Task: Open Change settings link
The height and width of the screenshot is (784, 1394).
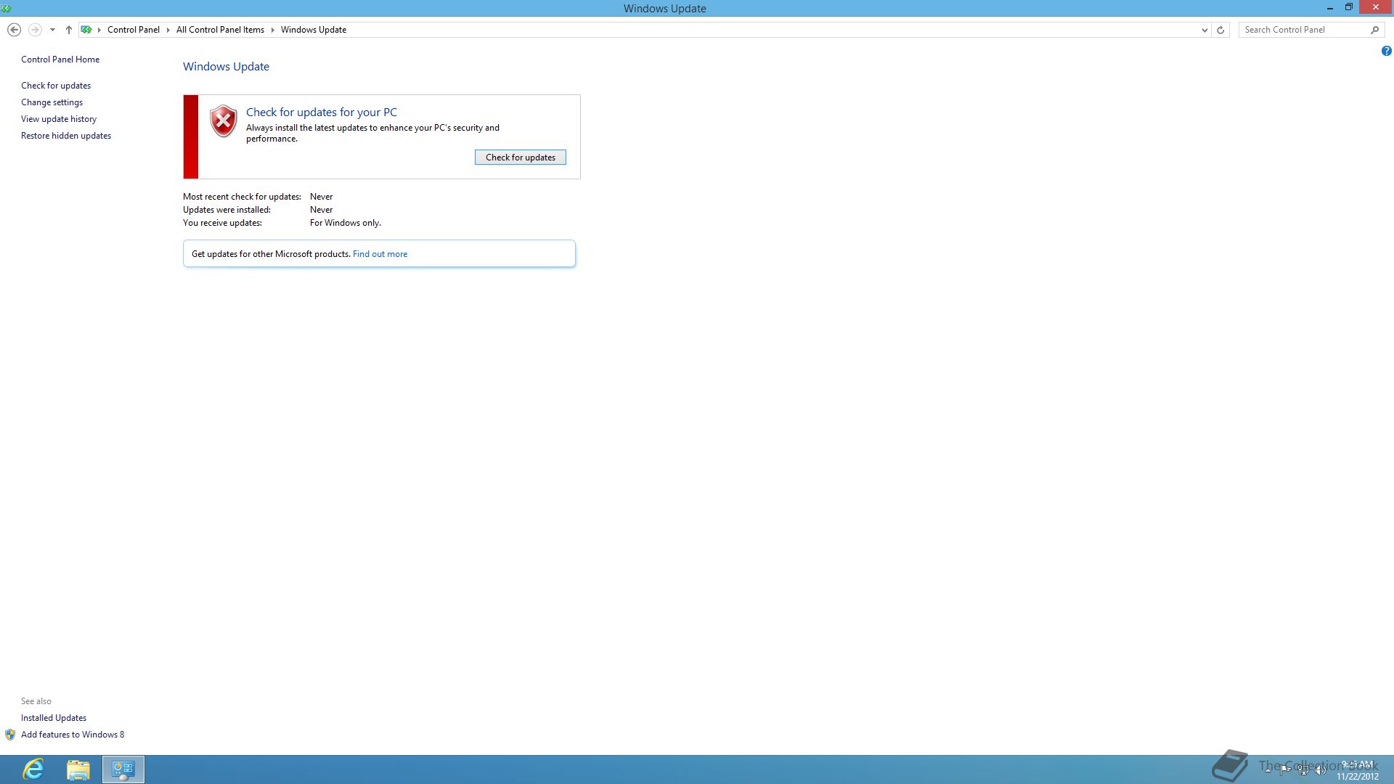Action: [x=52, y=102]
